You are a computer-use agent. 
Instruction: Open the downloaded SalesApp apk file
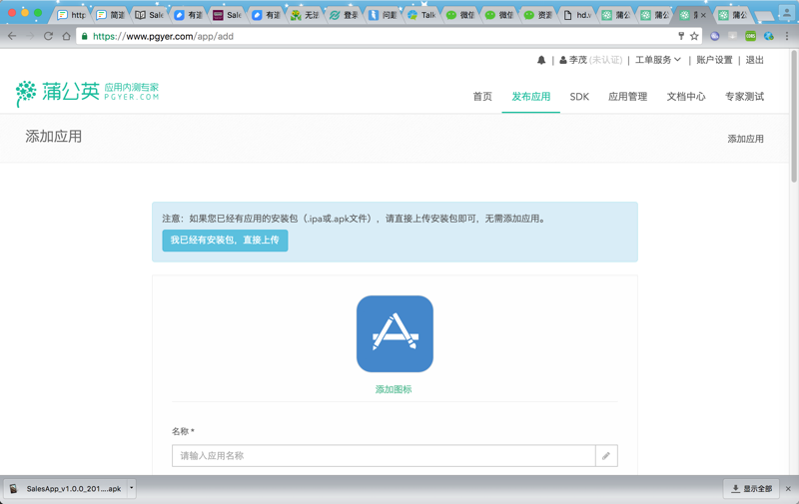click(66, 489)
